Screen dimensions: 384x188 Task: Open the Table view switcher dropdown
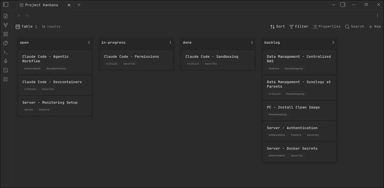click(x=27, y=26)
